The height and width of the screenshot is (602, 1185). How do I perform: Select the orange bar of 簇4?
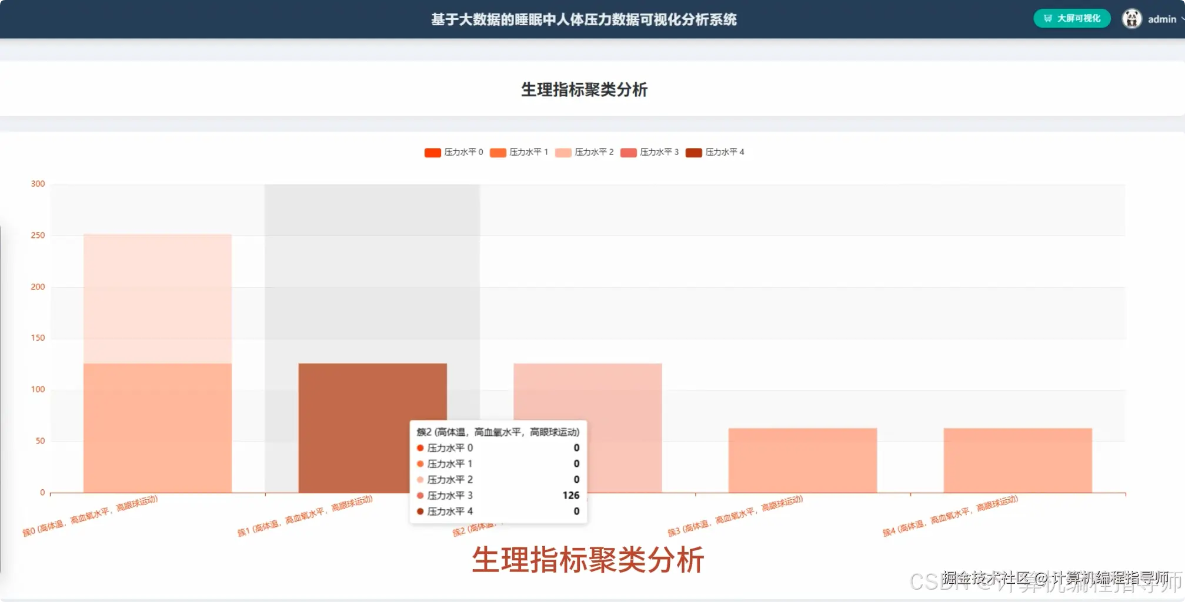1018,460
